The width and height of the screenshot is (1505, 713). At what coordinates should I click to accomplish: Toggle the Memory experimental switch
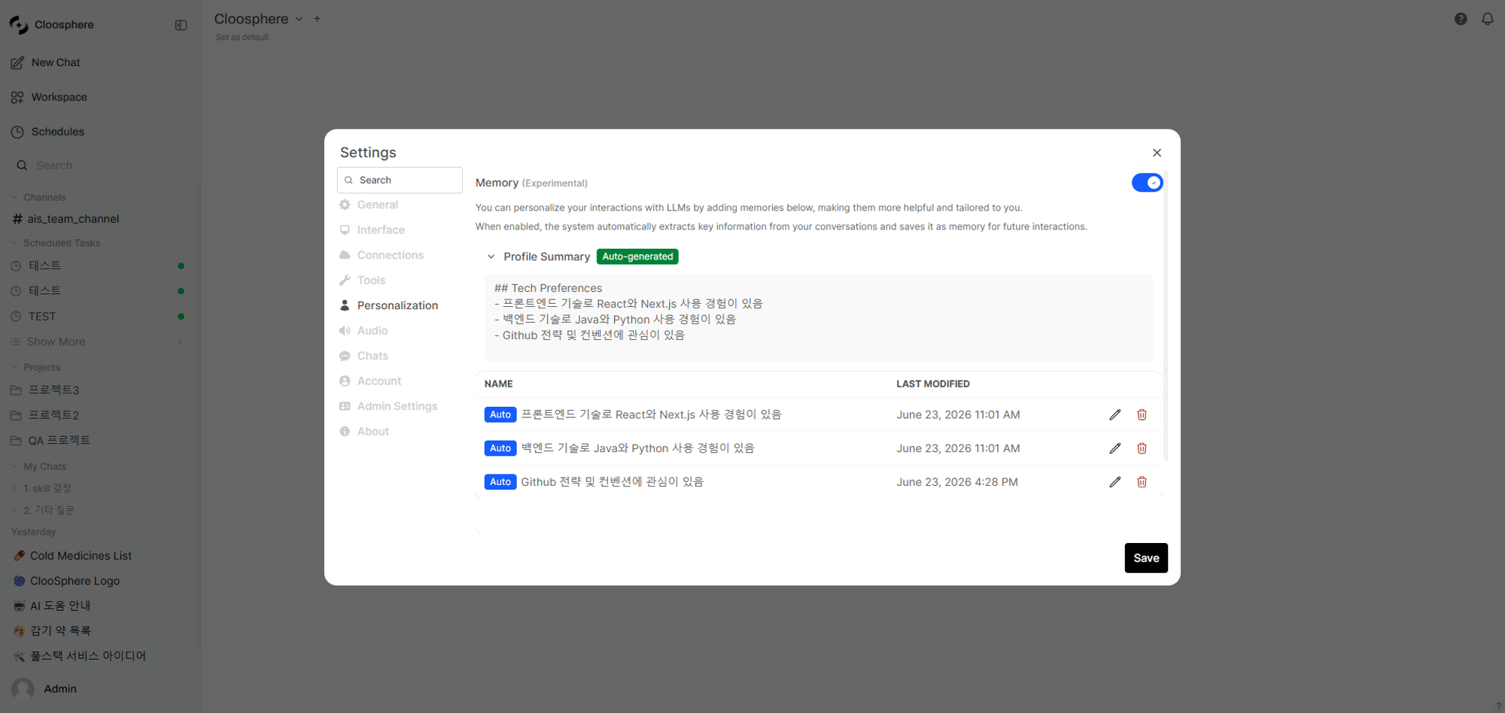point(1147,183)
